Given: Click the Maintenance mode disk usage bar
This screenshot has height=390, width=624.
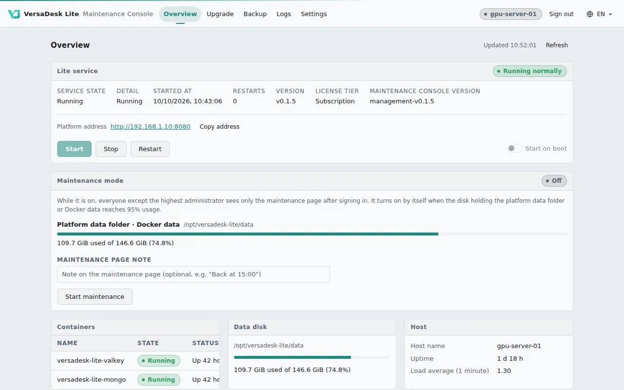Looking at the screenshot, I should point(312,234).
